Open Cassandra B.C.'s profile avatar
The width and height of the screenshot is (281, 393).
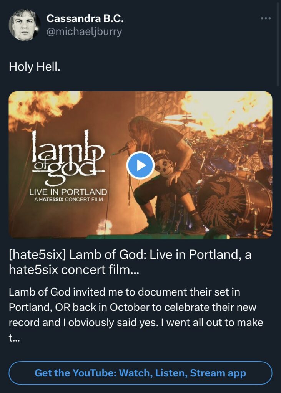click(x=24, y=25)
